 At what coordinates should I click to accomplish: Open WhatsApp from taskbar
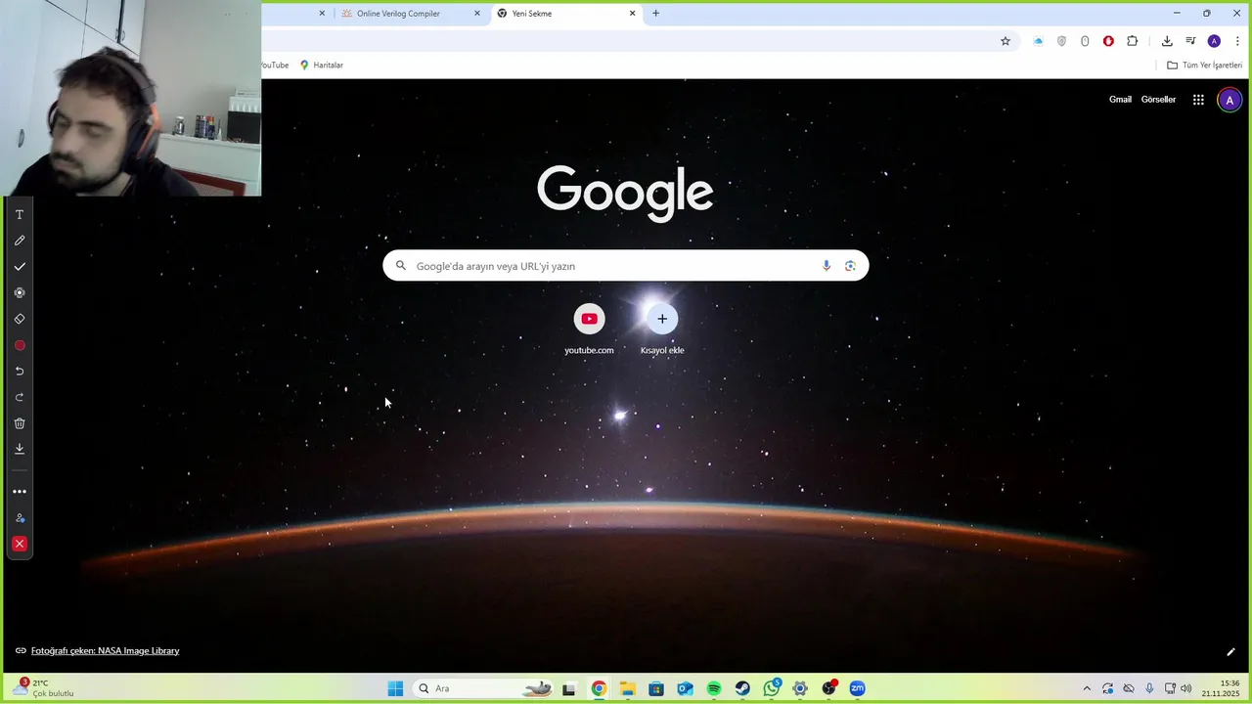click(772, 688)
